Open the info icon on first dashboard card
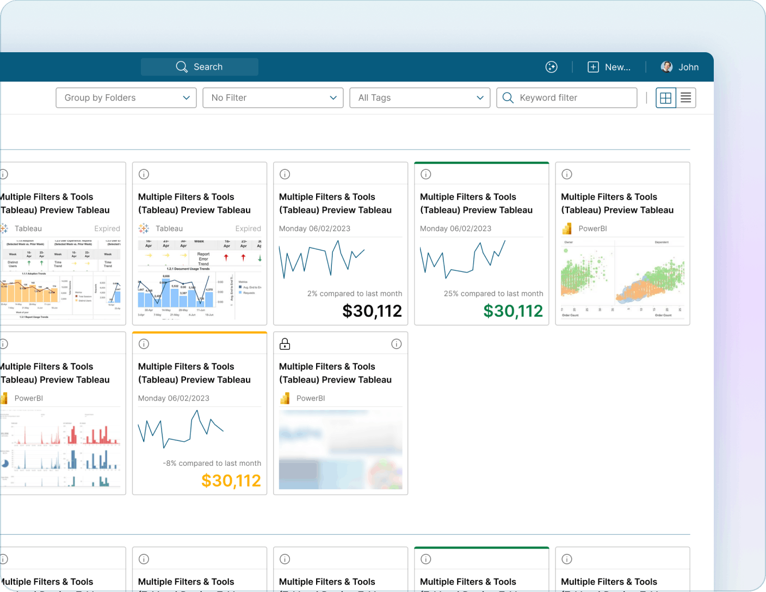The height and width of the screenshot is (592, 766). [x=4, y=174]
